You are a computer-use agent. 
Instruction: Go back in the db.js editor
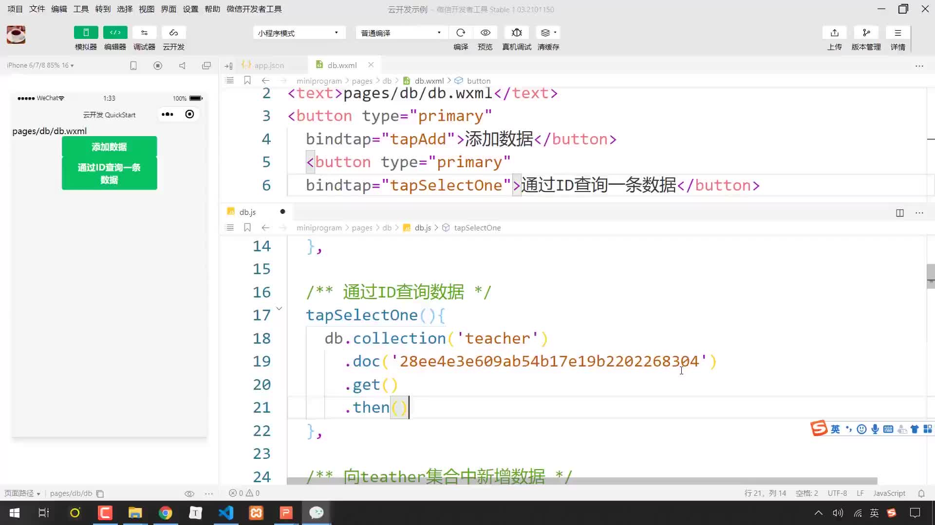point(265,227)
